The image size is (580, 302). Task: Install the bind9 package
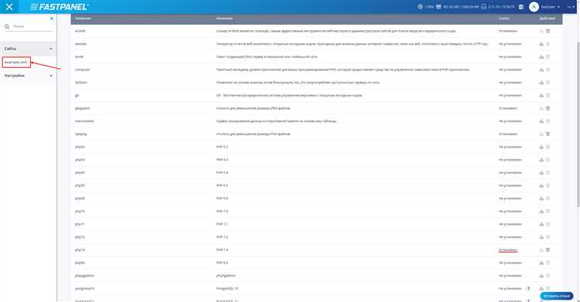pyautogui.click(x=541, y=57)
